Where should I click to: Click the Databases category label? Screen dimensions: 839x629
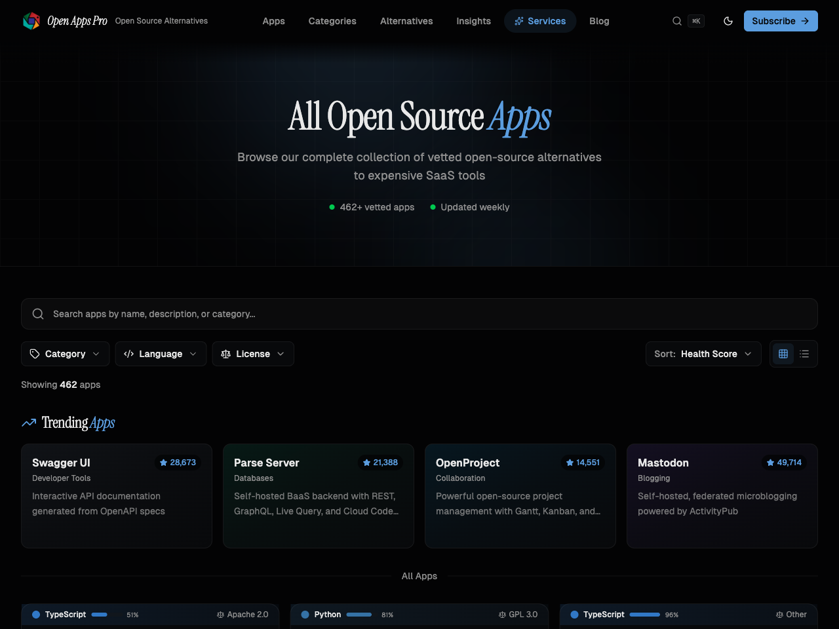[x=254, y=478]
